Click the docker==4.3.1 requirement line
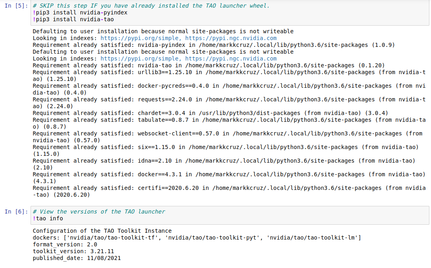Image resolution: width=431 pixels, height=268 pixels. (x=229, y=177)
